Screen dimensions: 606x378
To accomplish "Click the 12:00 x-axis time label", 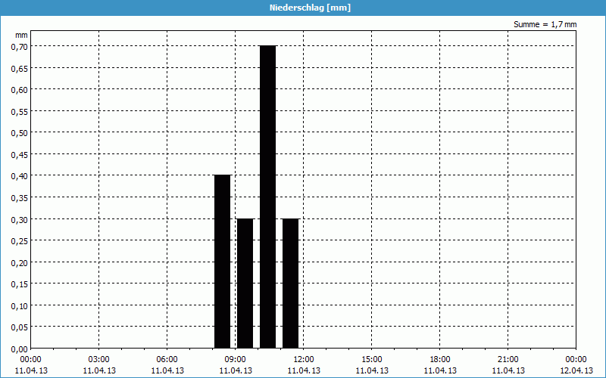I will pos(304,360).
